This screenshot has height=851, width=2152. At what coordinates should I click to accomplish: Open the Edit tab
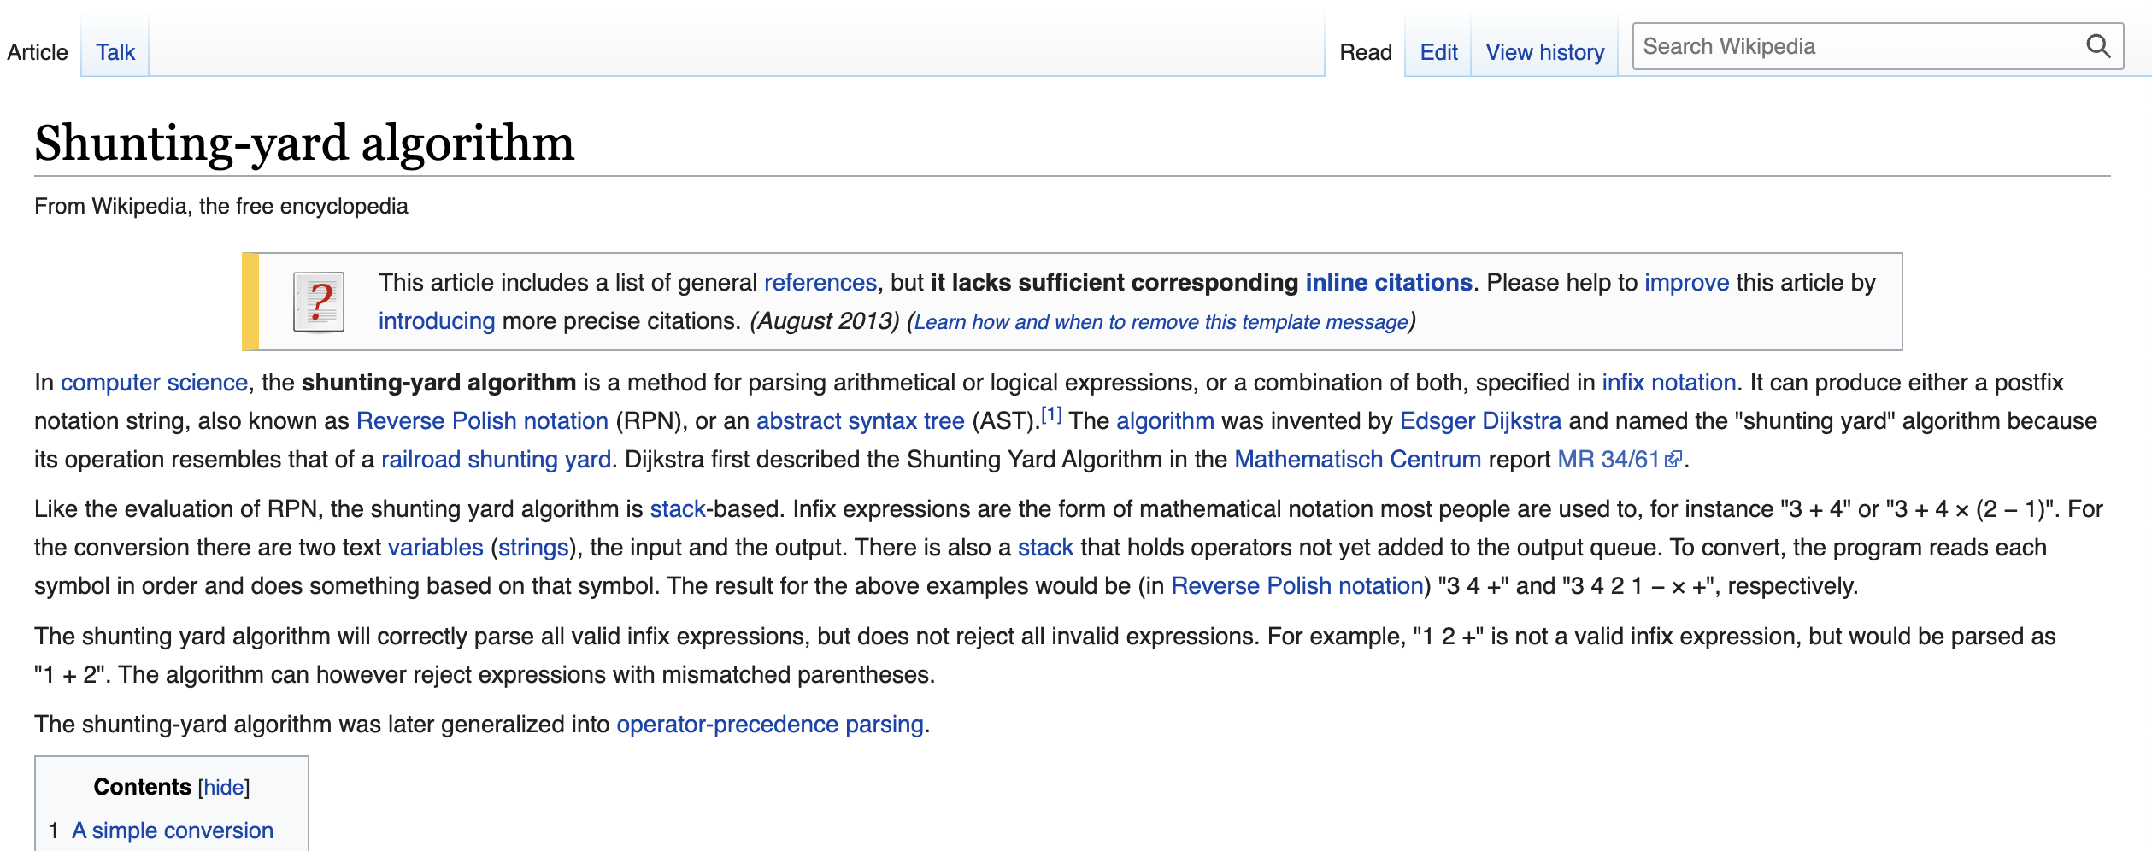tap(1438, 52)
